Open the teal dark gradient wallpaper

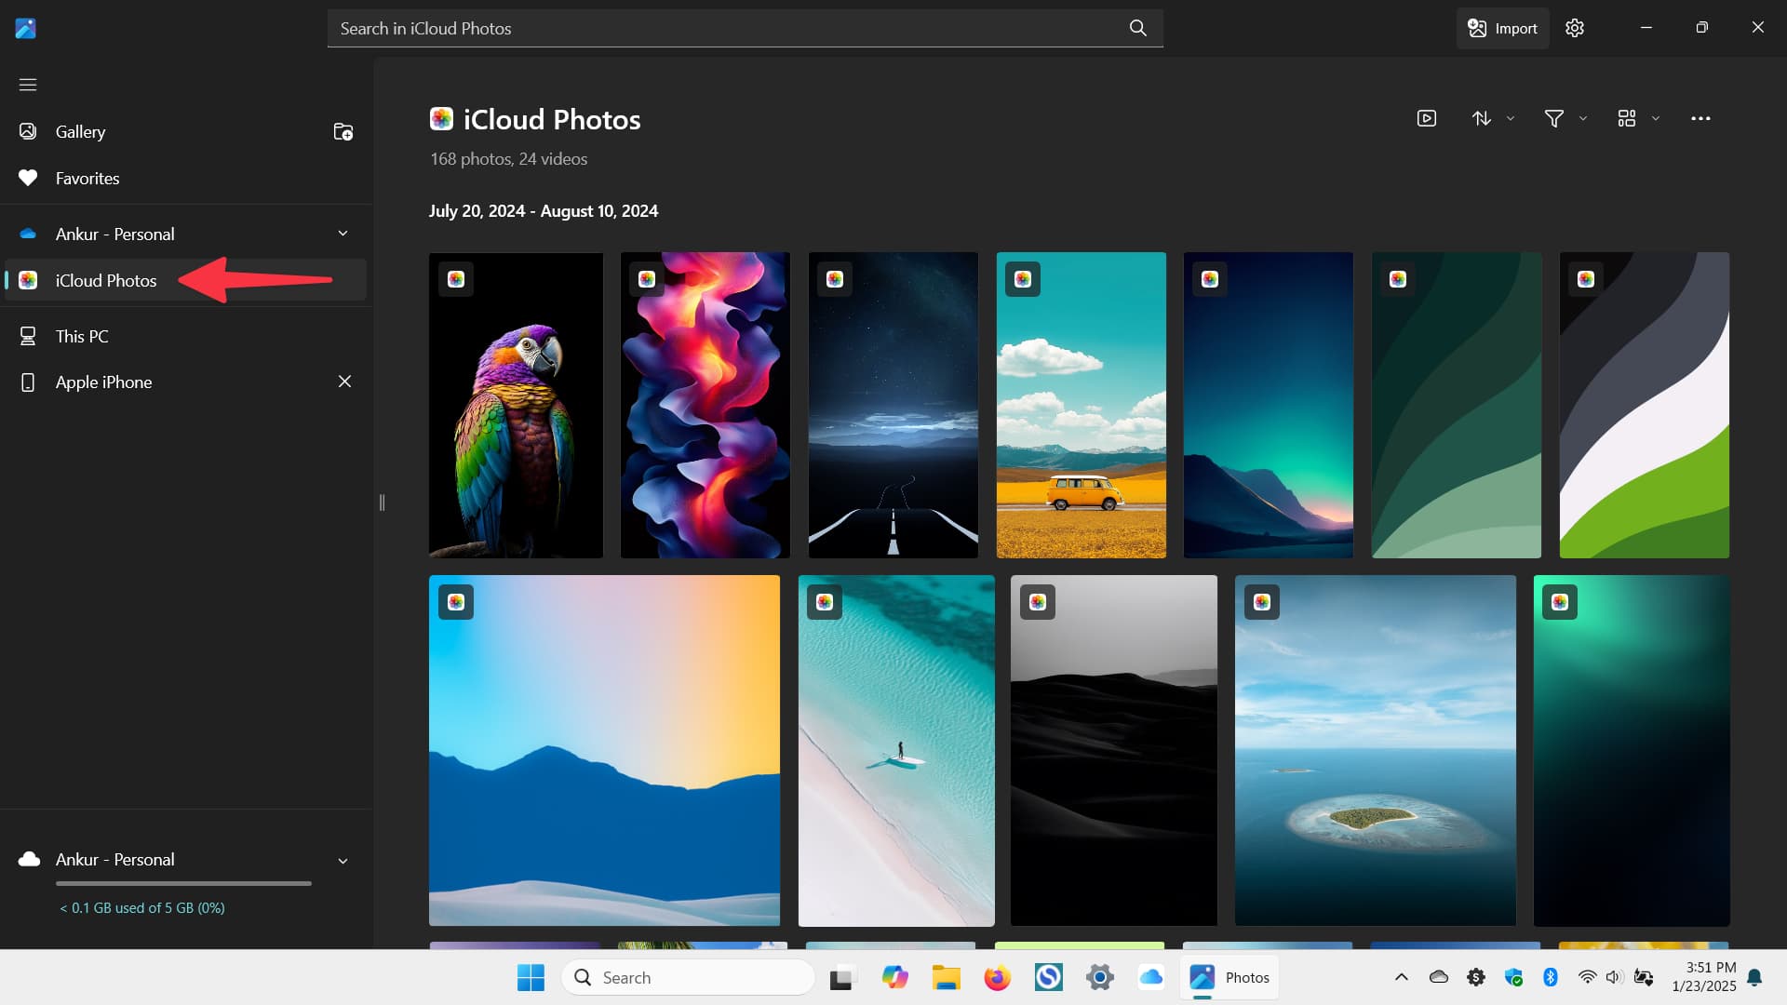click(1632, 750)
